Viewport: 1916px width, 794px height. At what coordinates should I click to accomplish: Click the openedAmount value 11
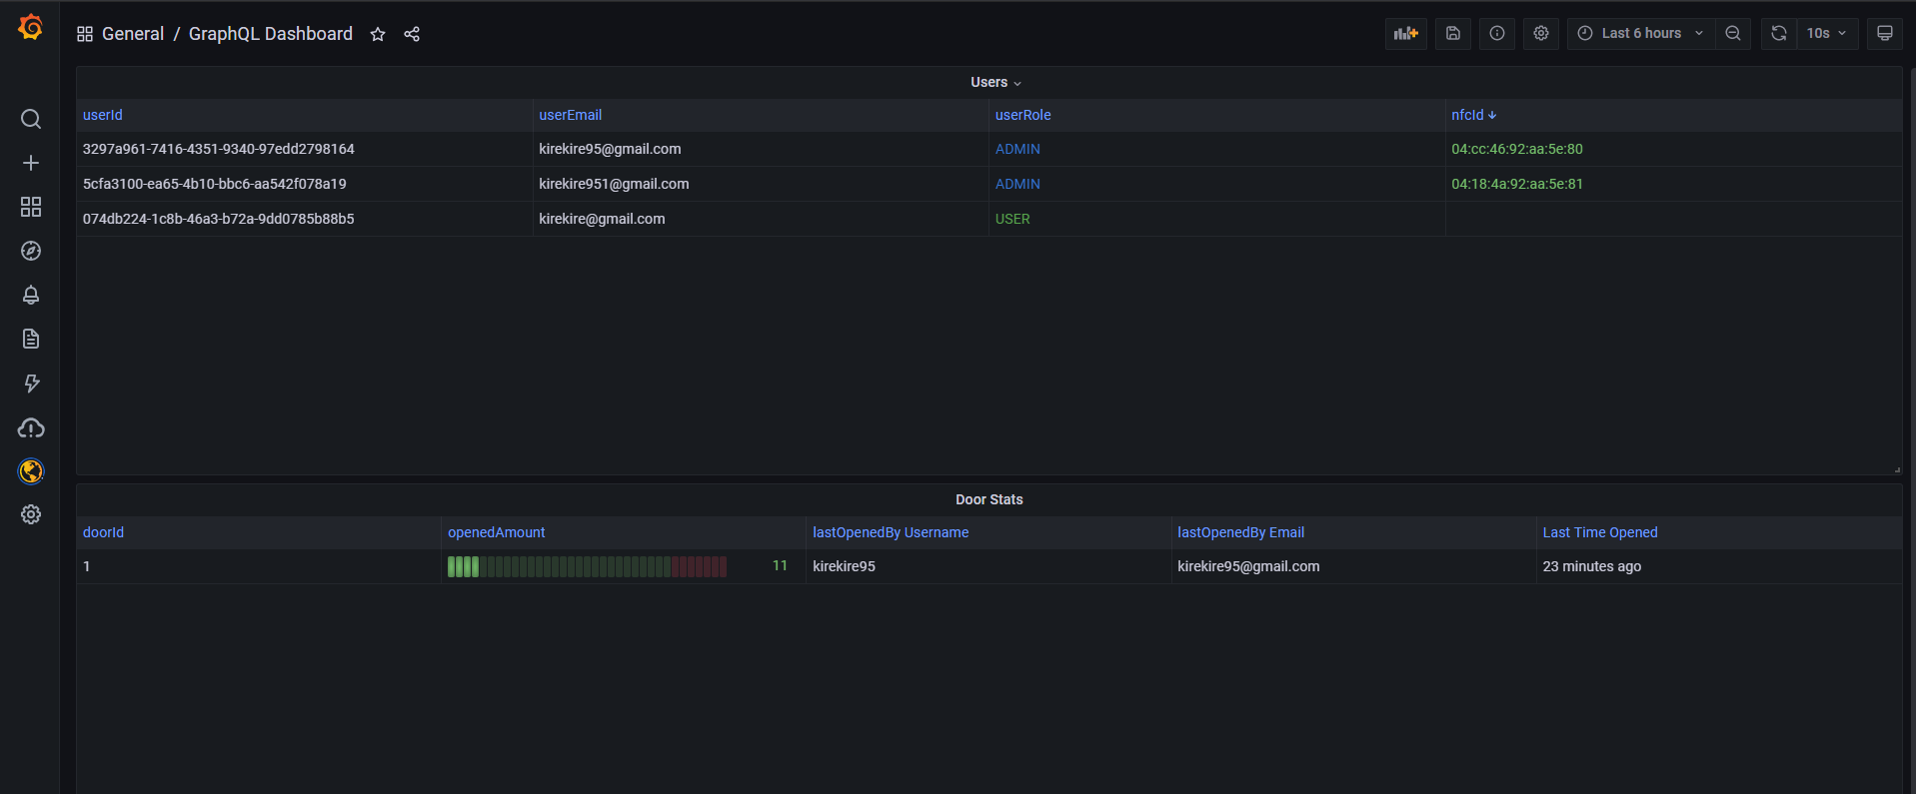click(x=780, y=565)
